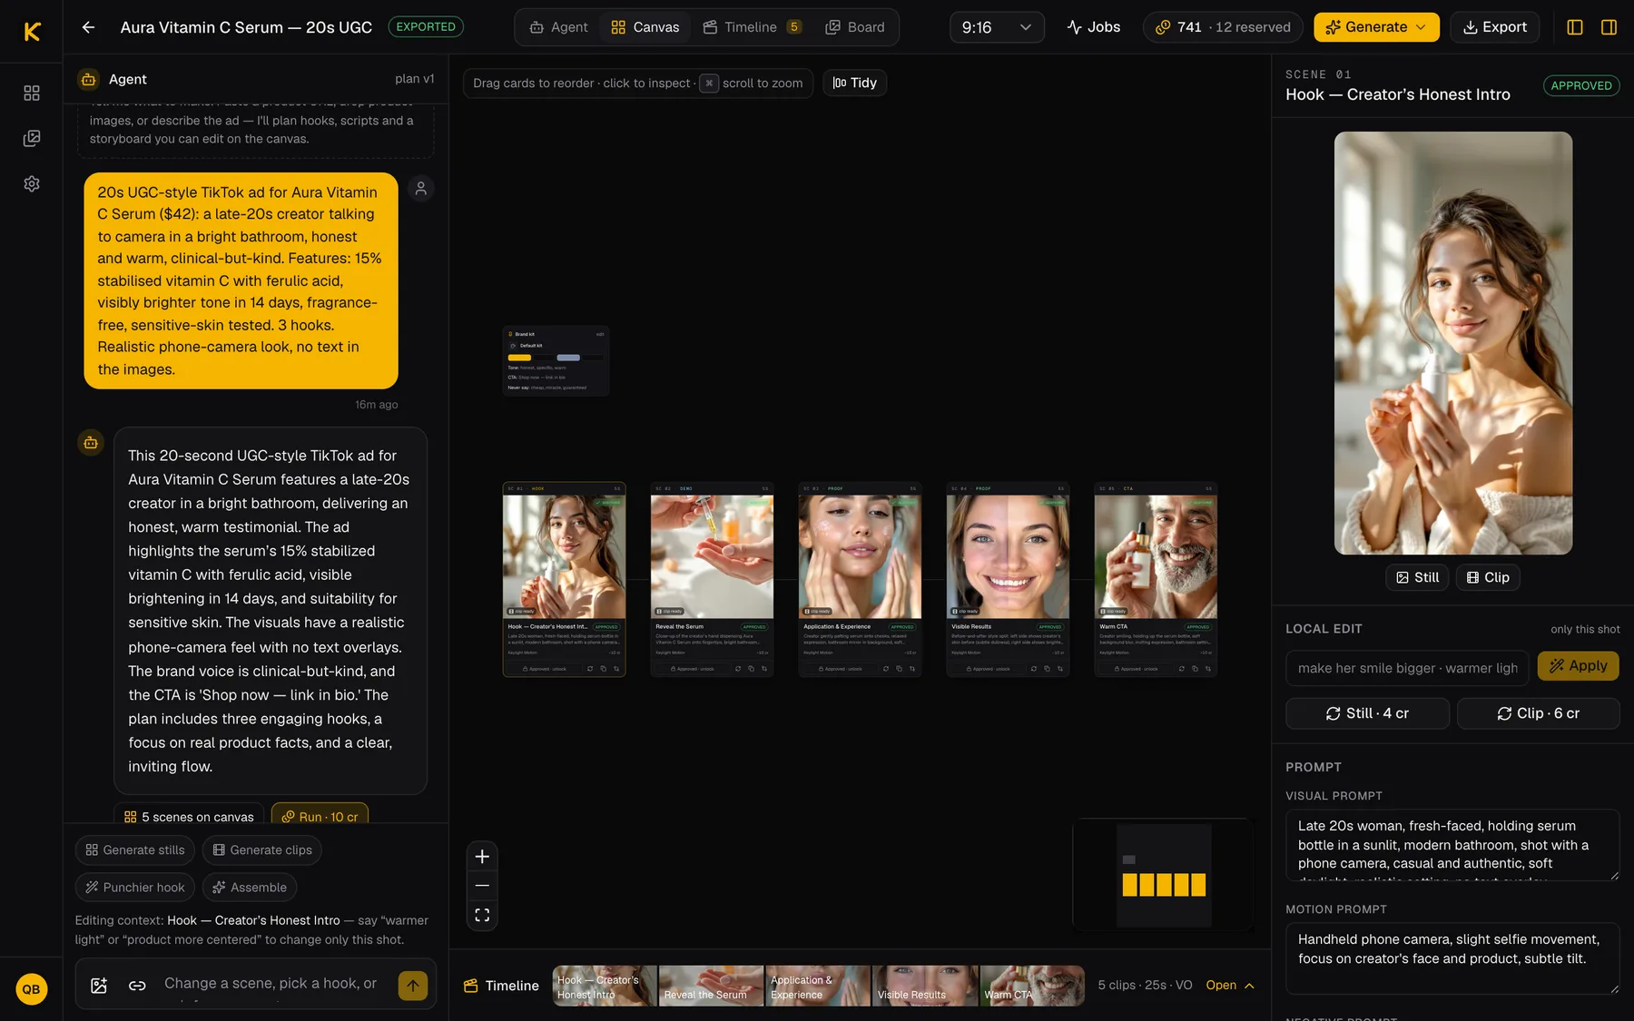
Task: Switch to the Timeline tab
Action: [753, 27]
